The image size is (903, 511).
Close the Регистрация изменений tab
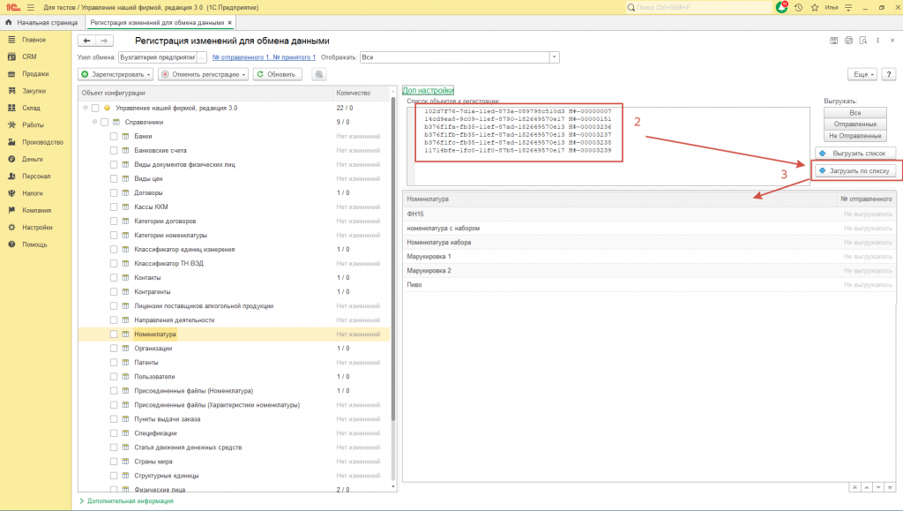(230, 22)
